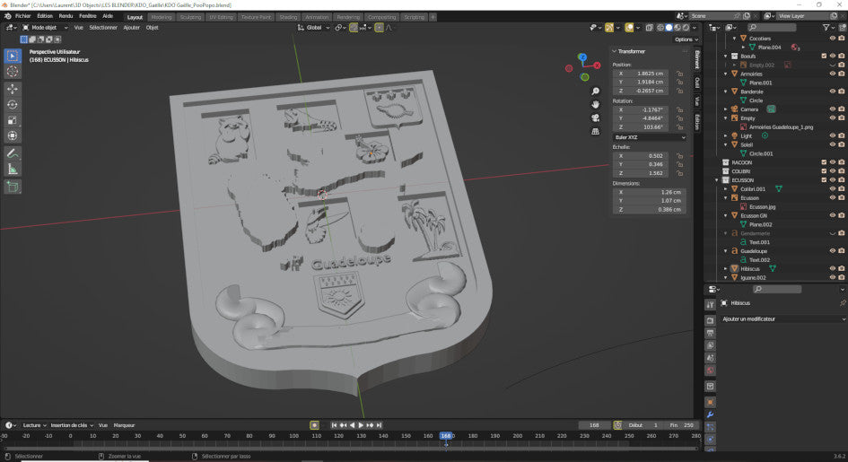Screen dimensions: 848x462
Task: Select the Measure tool
Action: tap(13, 170)
